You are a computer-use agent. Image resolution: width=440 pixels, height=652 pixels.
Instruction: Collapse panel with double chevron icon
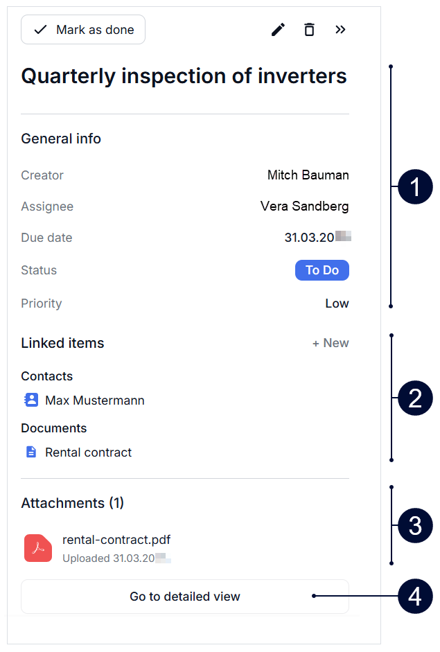340,30
